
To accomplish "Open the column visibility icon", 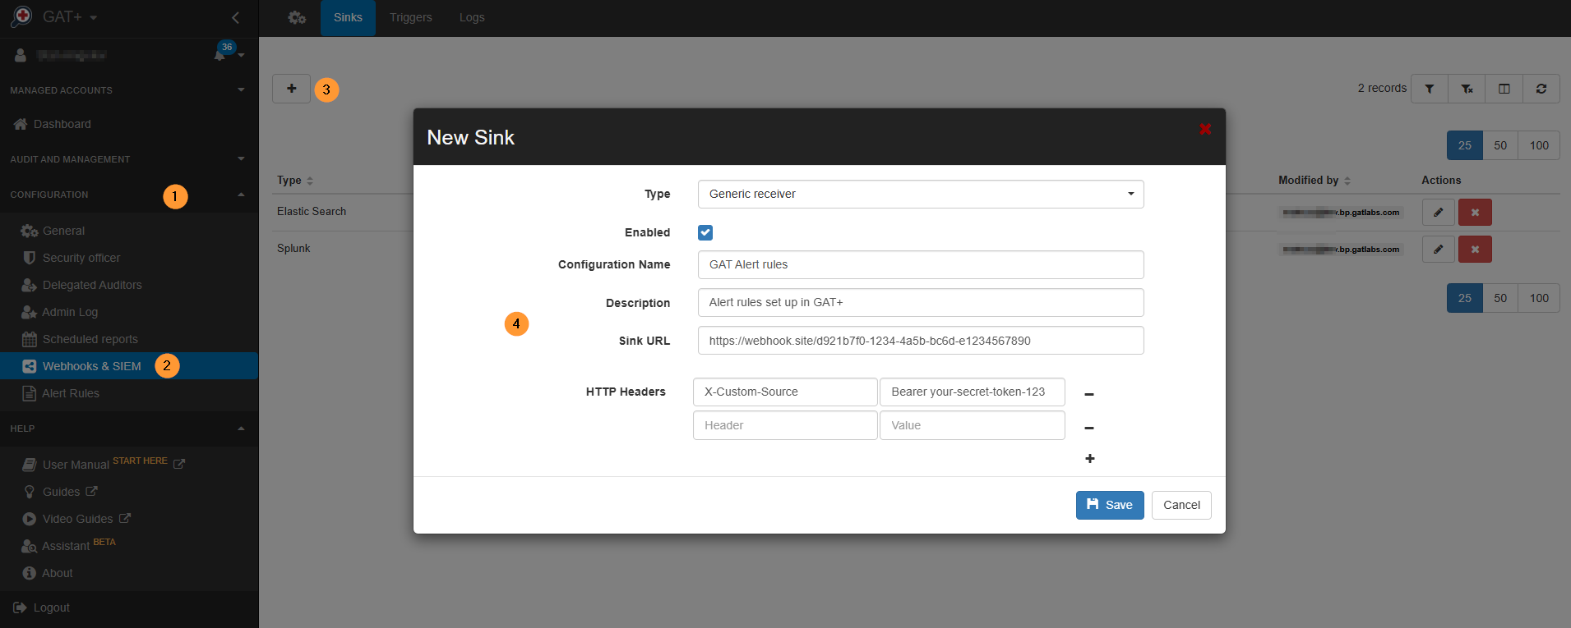I will coord(1504,89).
